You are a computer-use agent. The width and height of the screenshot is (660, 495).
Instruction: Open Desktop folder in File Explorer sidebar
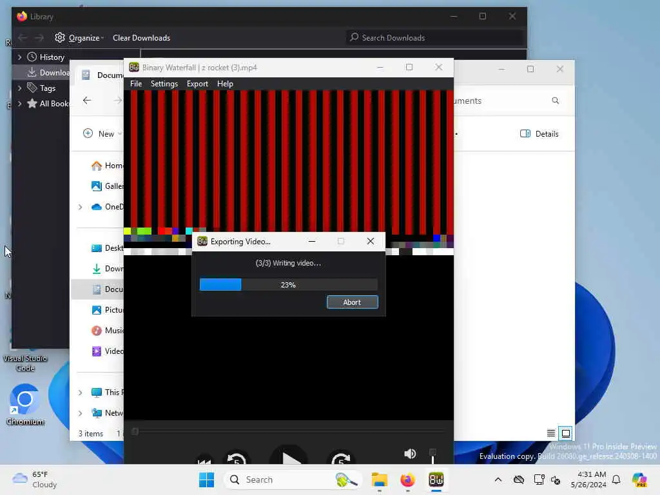[x=108, y=248]
